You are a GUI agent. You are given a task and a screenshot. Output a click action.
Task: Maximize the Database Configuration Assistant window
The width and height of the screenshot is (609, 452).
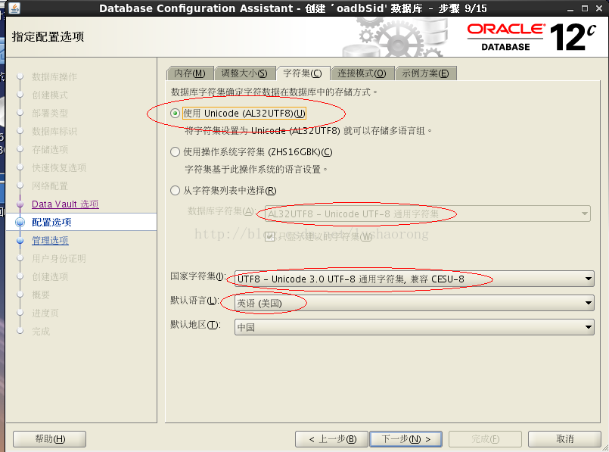point(585,8)
